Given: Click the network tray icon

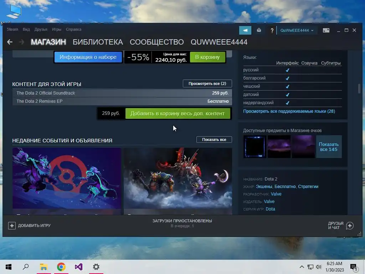Looking at the screenshot, I should tap(310, 267).
